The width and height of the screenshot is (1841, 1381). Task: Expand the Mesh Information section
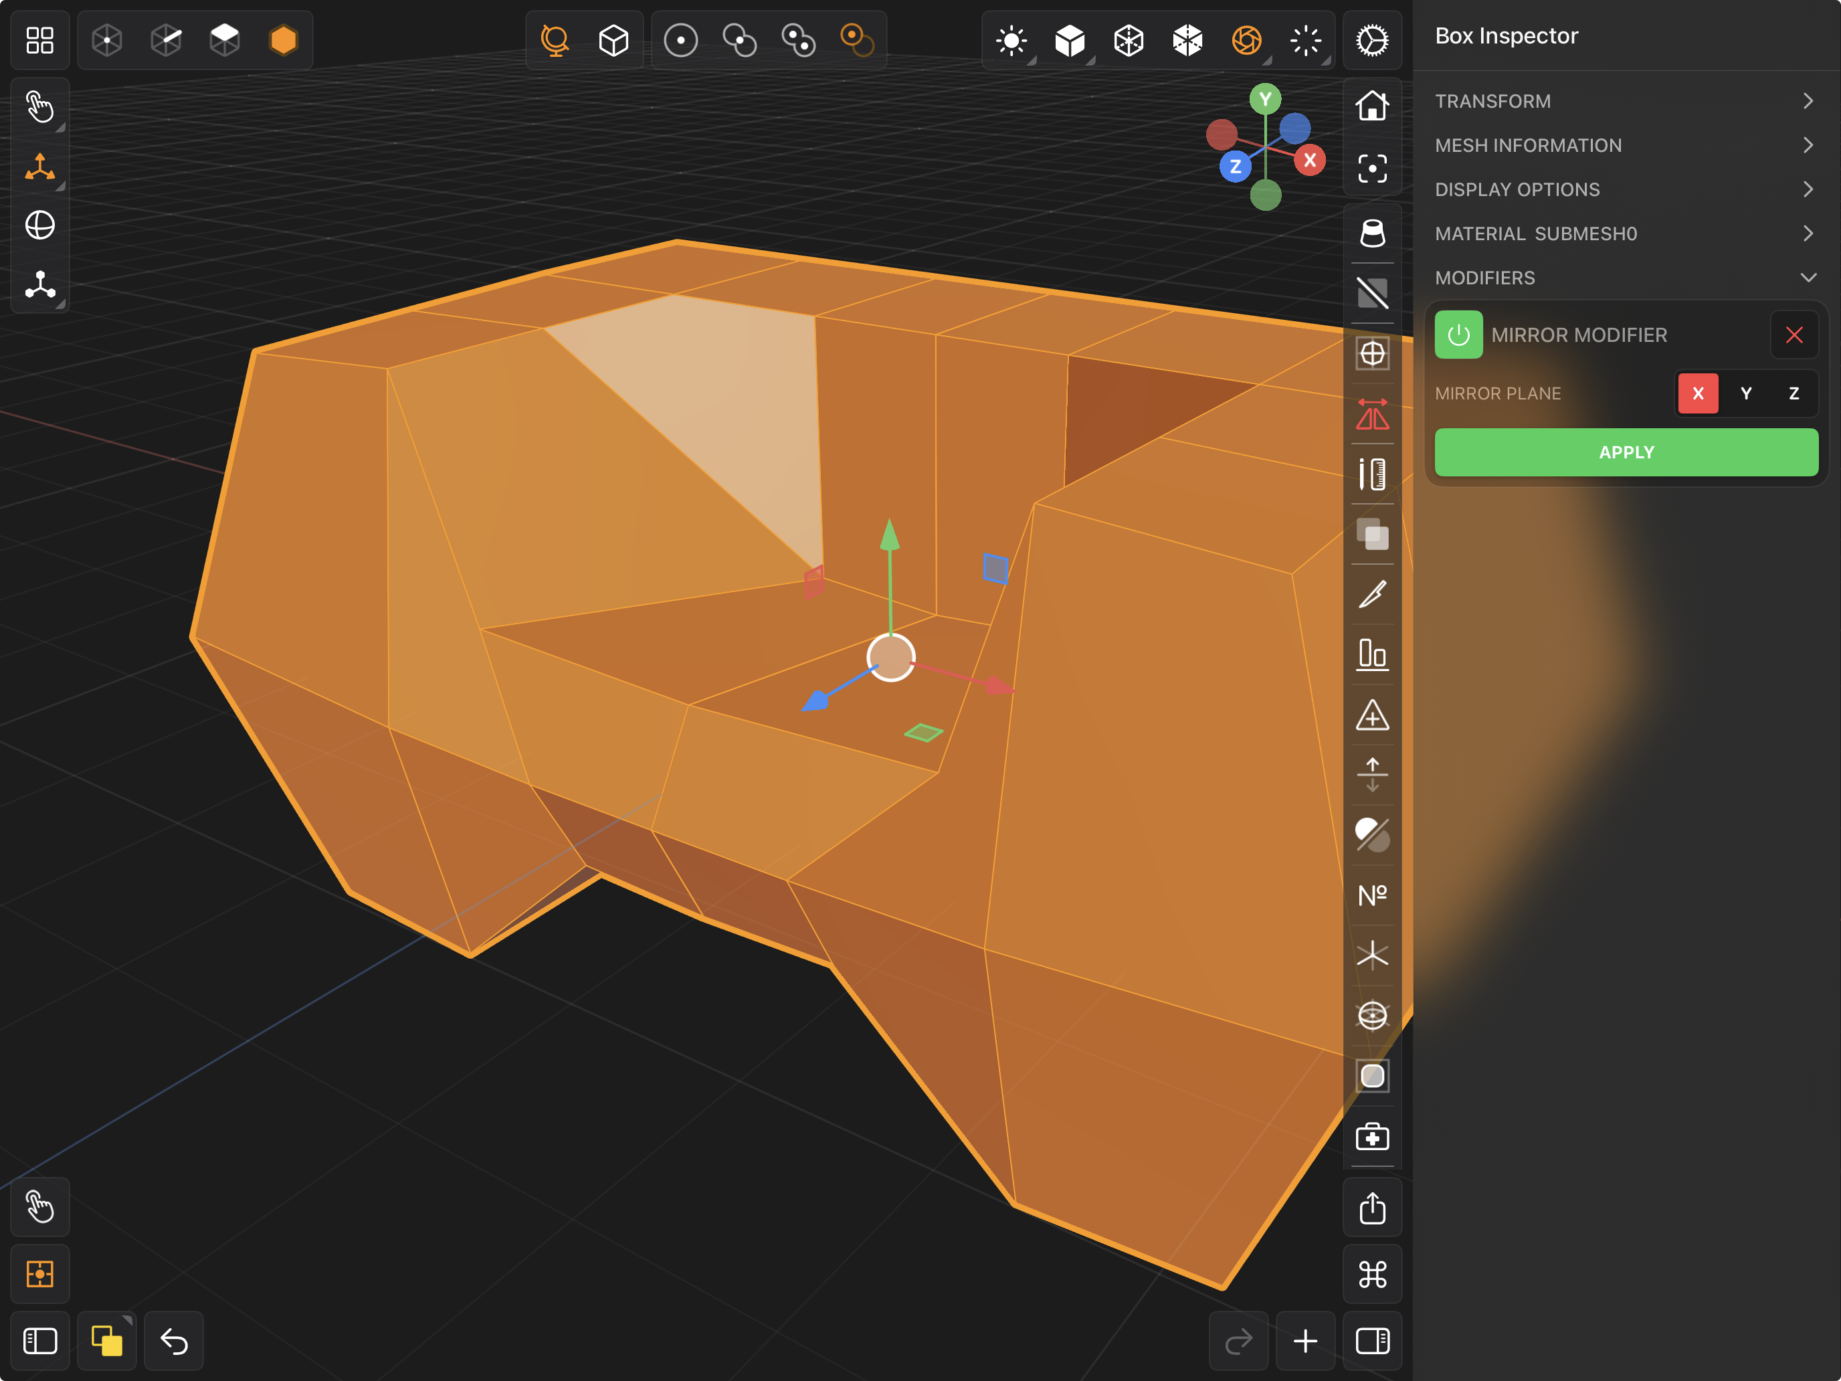(1626, 146)
